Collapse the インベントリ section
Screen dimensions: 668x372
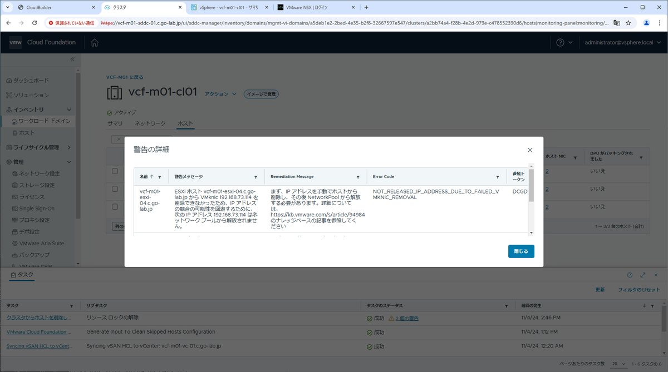69,110
